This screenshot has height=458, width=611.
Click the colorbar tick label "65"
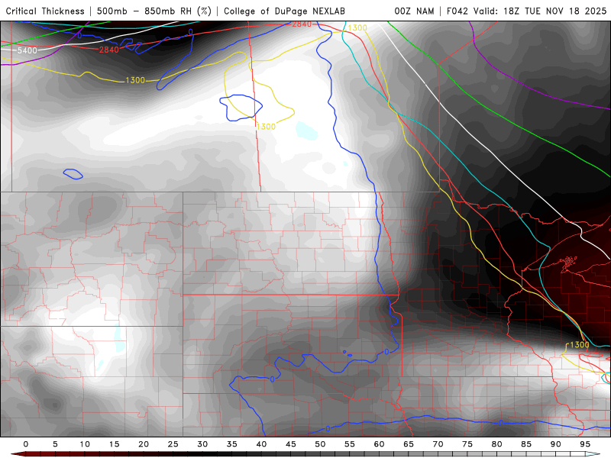point(409,444)
